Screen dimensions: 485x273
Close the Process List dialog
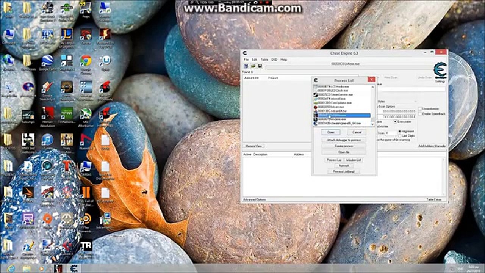371,80
